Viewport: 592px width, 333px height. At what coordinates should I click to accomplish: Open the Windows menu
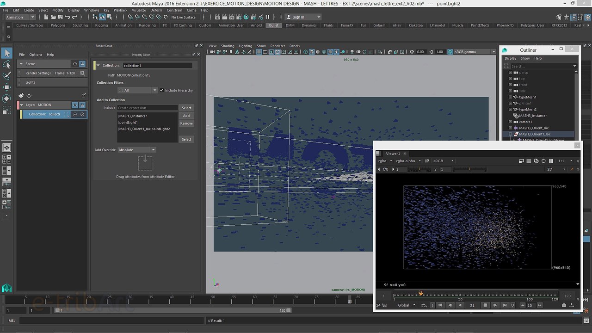92,10
